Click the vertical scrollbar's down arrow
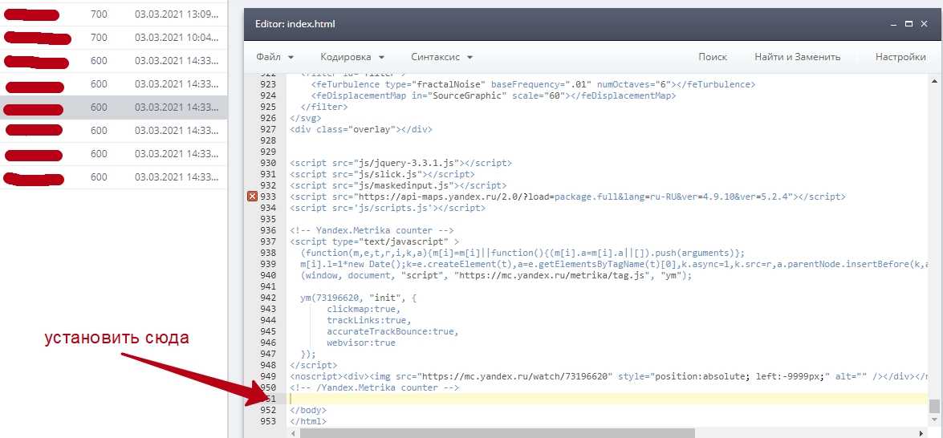Viewport: 943px width, 438px height. click(x=934, y=420)
